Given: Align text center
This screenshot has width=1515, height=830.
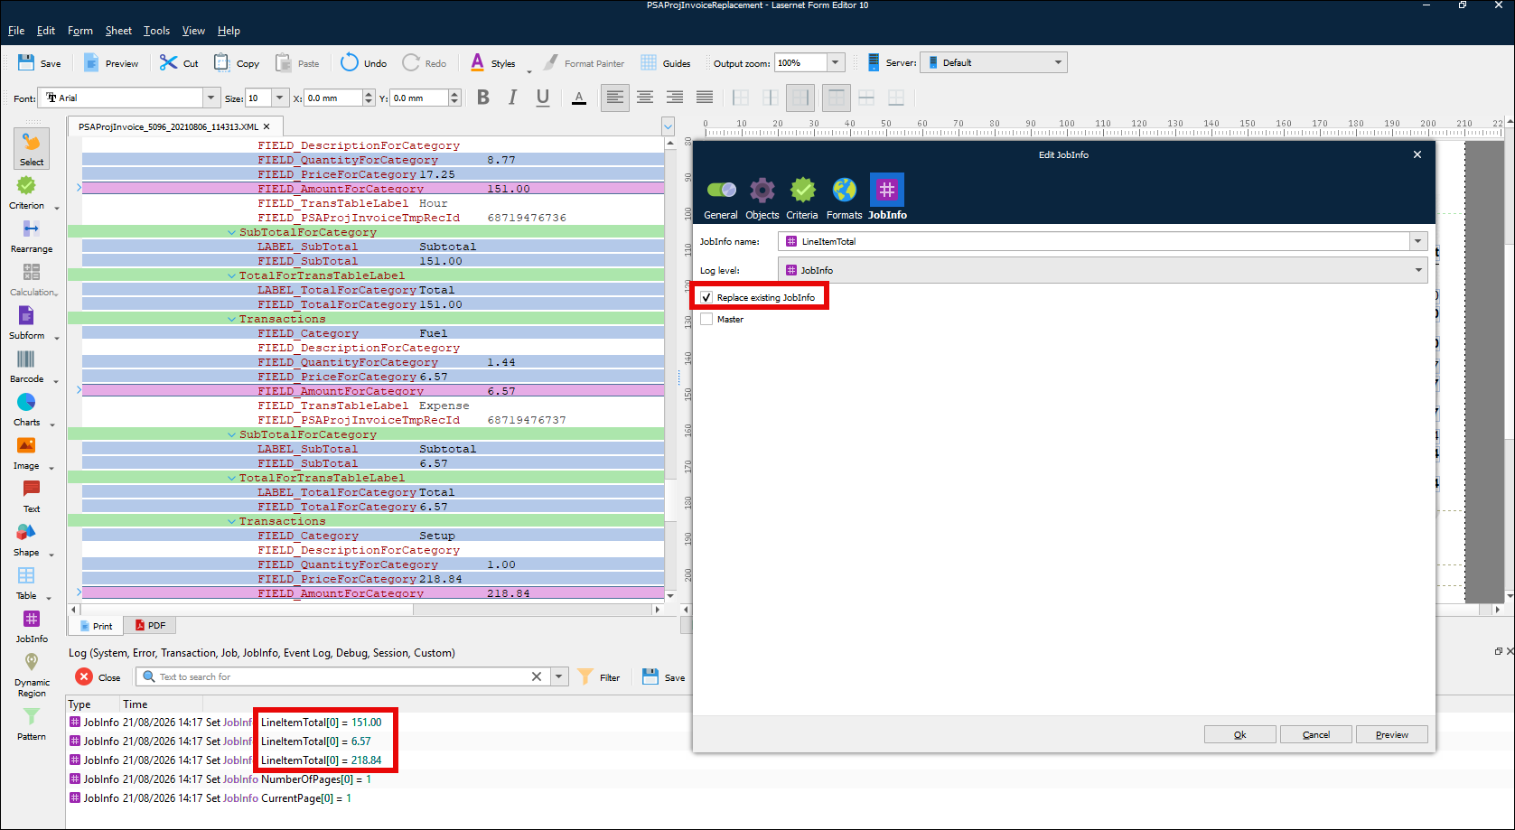Looking at the screenshot, I should (x=645, y=98).
